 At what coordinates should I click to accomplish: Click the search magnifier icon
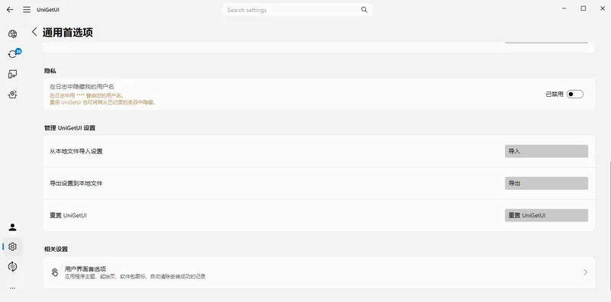click(364, 10)
